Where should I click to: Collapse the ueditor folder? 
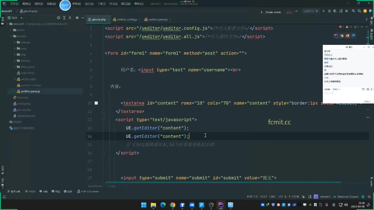click(11, 36)
